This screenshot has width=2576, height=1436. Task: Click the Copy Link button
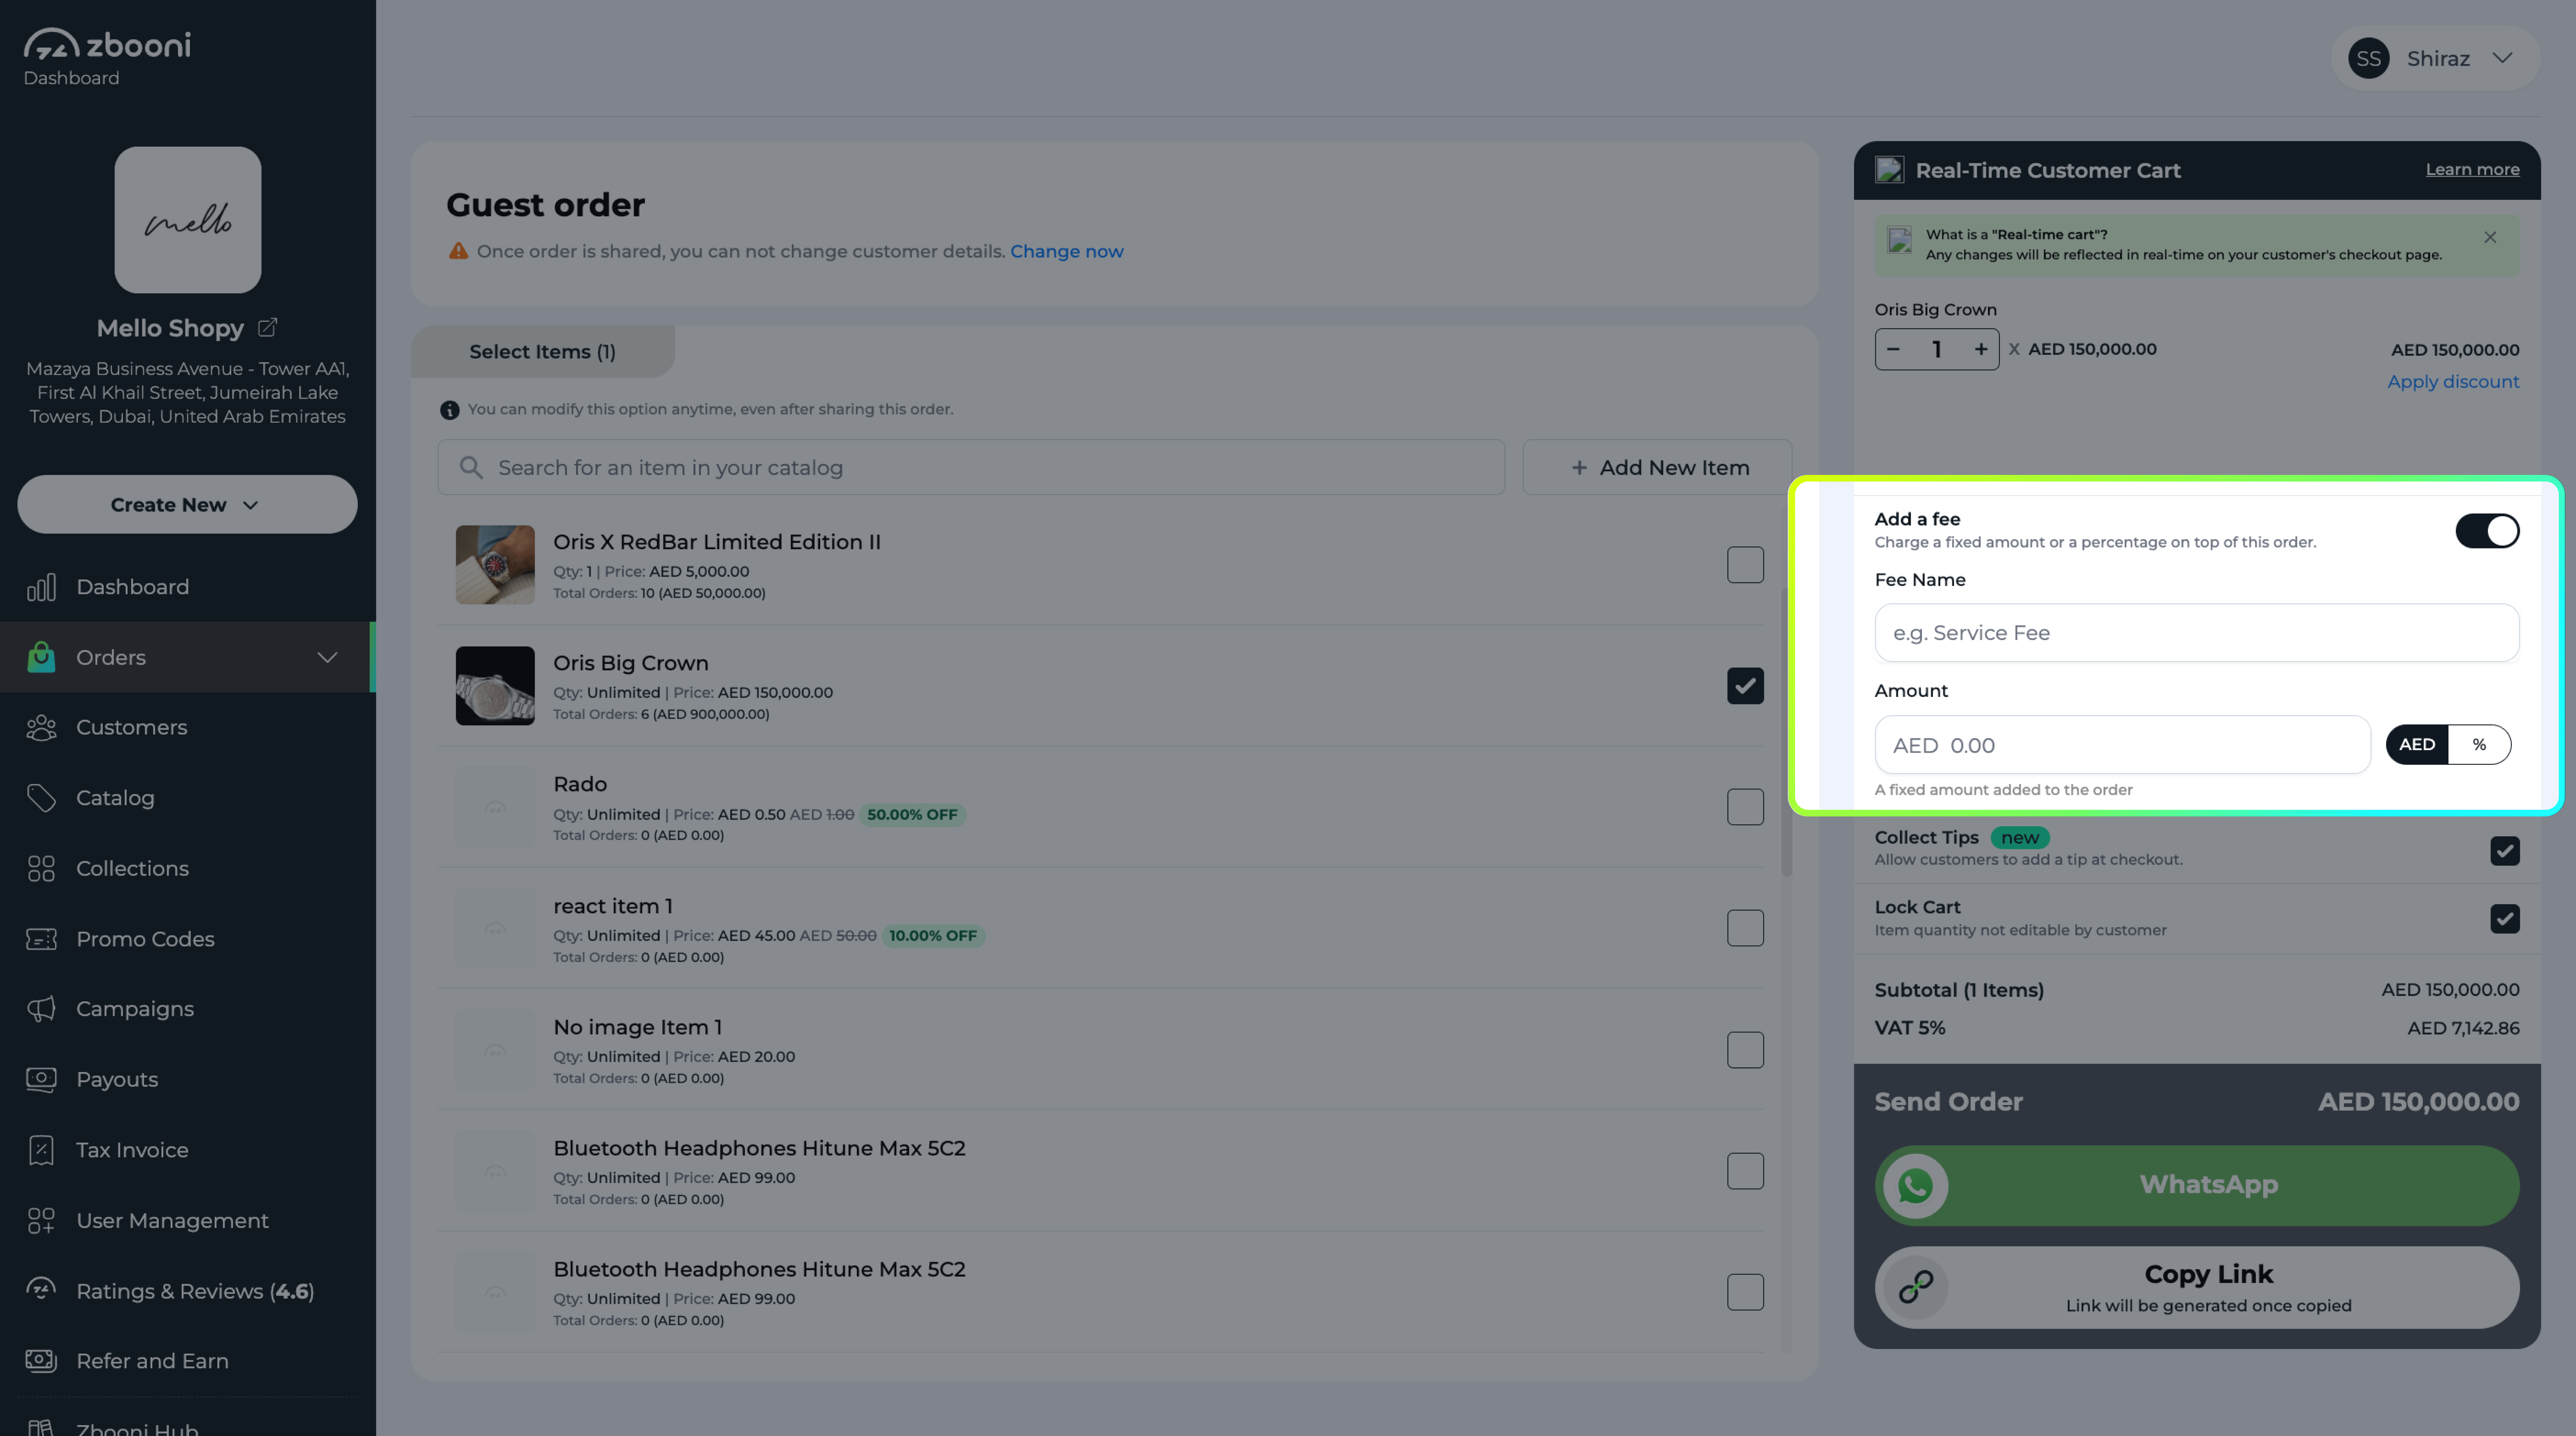2197,1287
